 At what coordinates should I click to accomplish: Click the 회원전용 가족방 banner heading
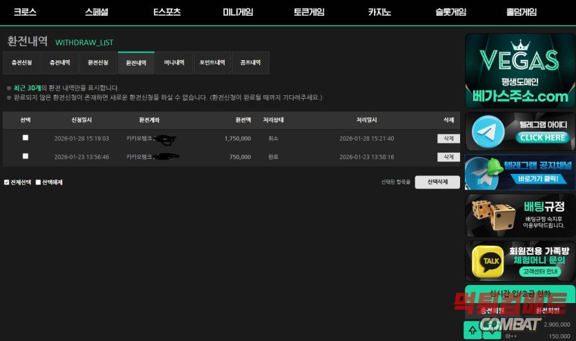tap(539, 251)
